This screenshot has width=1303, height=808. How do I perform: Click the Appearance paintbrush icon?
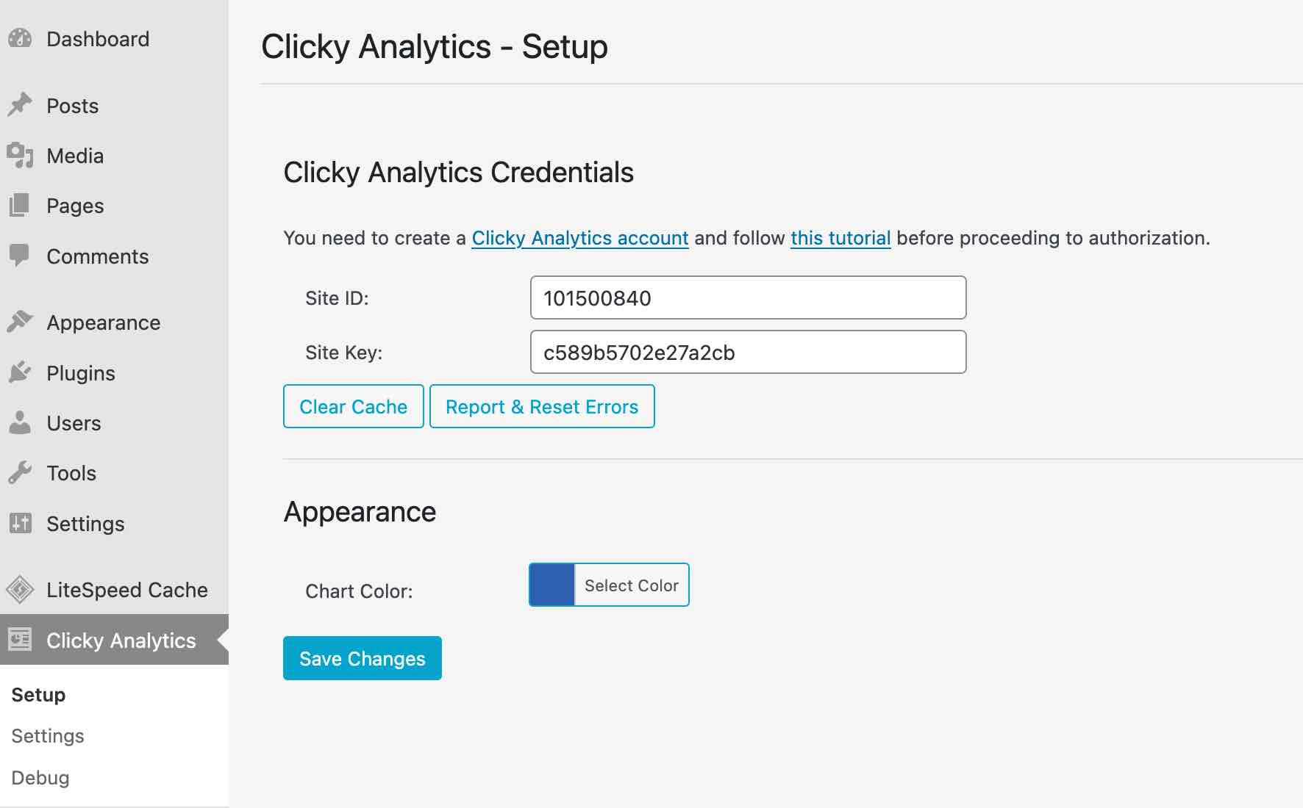click(x=20, y=322)
